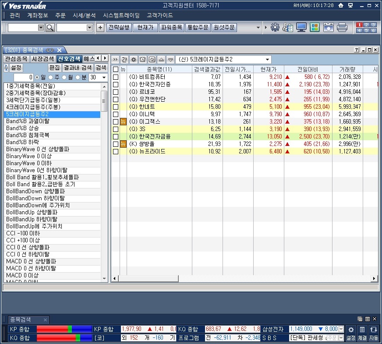Select the 일 period radio button
The height and width of the screenshot is (344, 382).
37,77
